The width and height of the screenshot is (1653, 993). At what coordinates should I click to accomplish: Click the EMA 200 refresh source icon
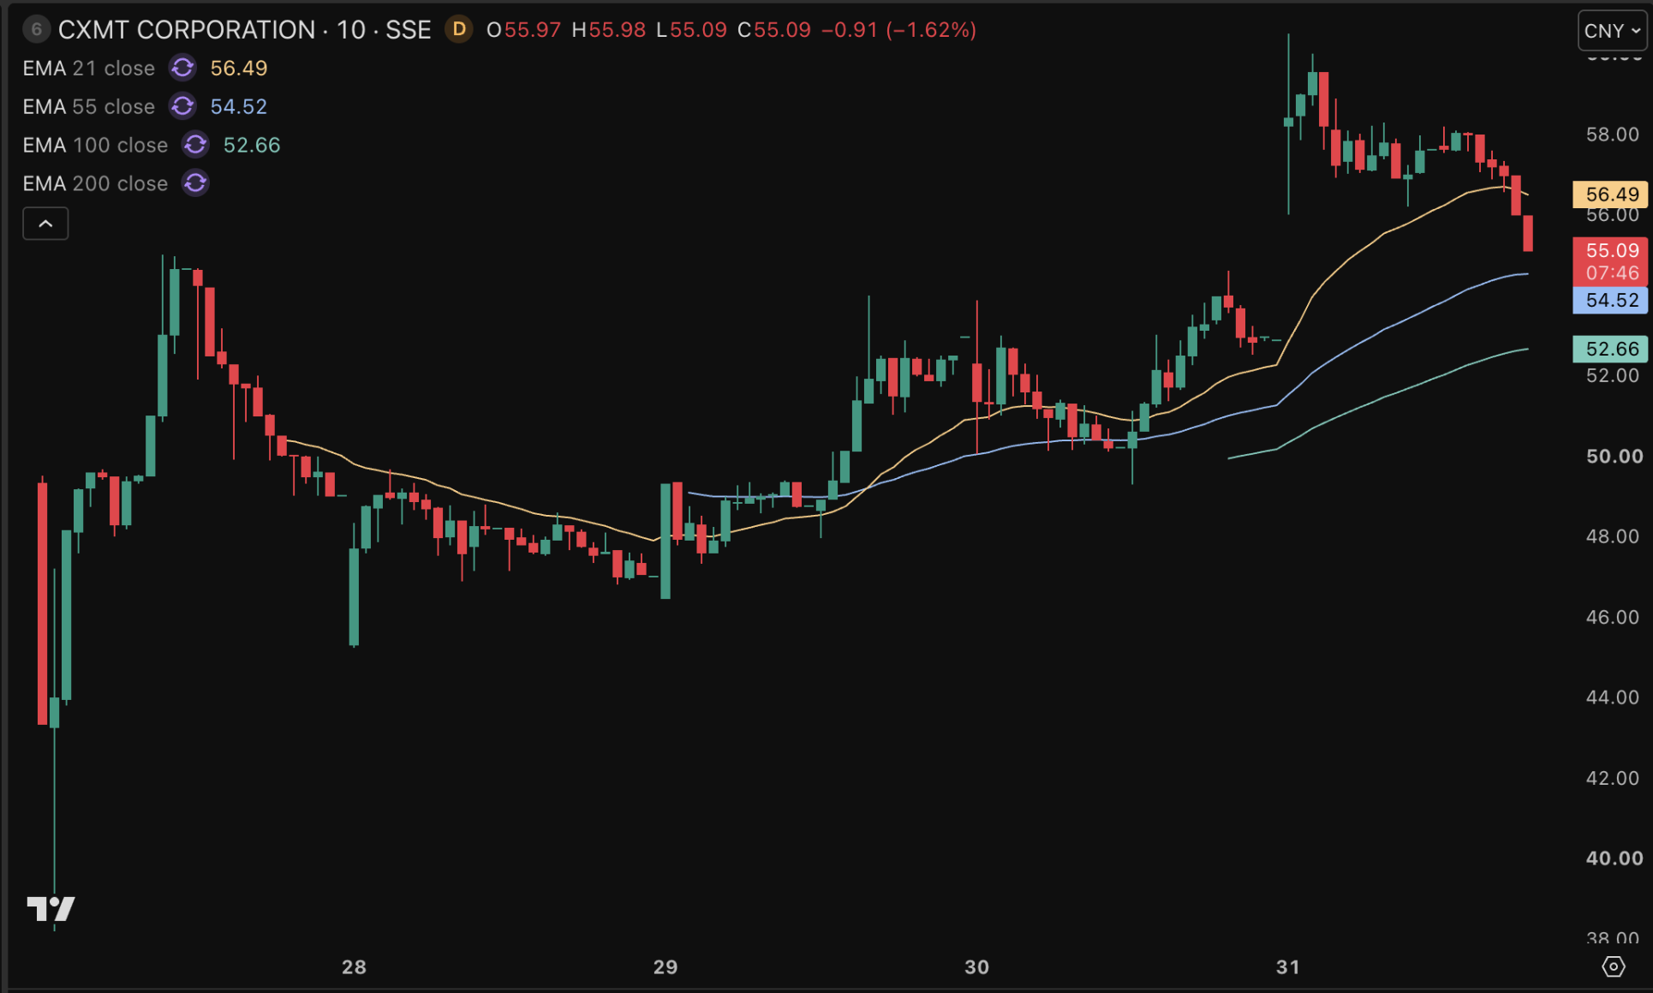coord(195,183)
